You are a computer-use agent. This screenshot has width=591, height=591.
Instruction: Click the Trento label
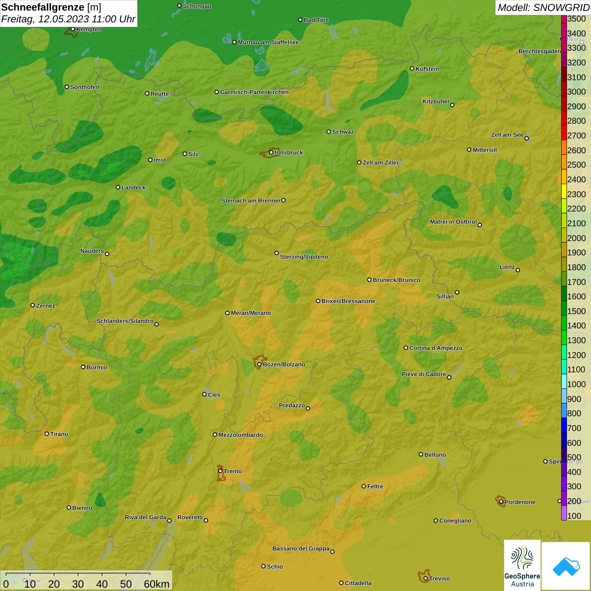click(x=233, y=471)
